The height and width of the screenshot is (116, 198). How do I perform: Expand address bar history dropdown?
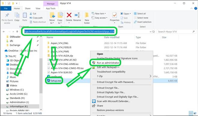(x=151, y=31)
